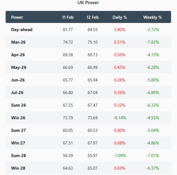Click the Win 26 row label
177x175 pixels.
click(18, 118)
